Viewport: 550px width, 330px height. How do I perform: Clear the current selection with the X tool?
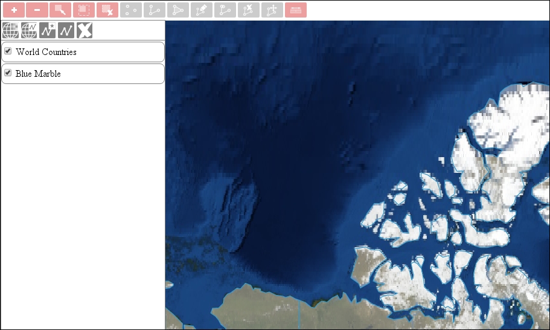(107, 10)
